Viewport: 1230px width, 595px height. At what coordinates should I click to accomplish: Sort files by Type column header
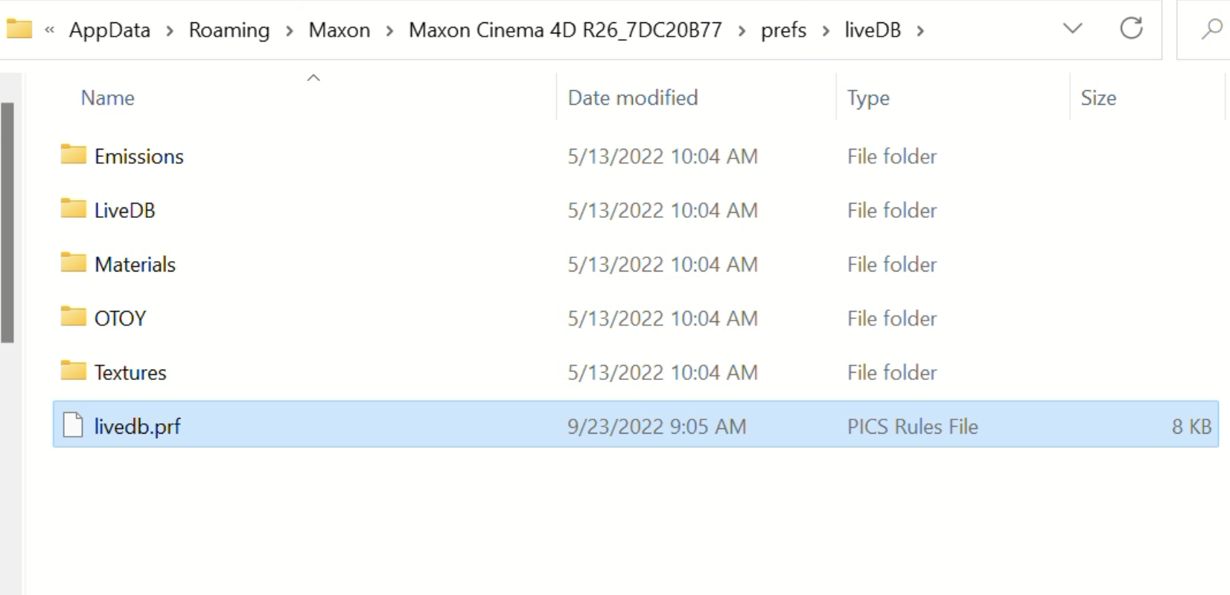point(868,98)
